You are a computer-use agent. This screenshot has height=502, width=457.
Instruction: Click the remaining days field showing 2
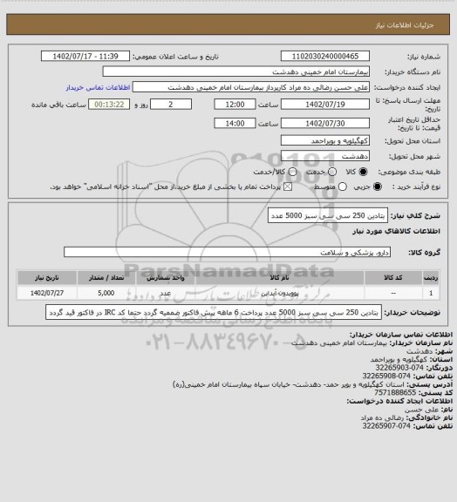[171, 105]
